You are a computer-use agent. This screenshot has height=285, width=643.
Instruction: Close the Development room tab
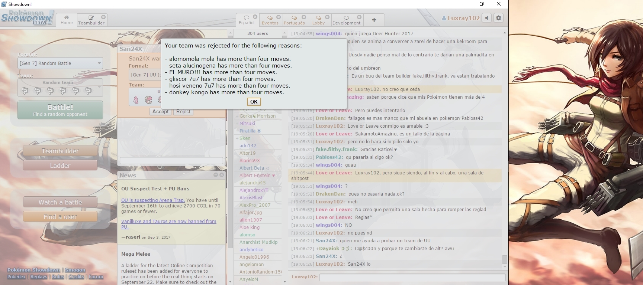click(x=359, y=17)
